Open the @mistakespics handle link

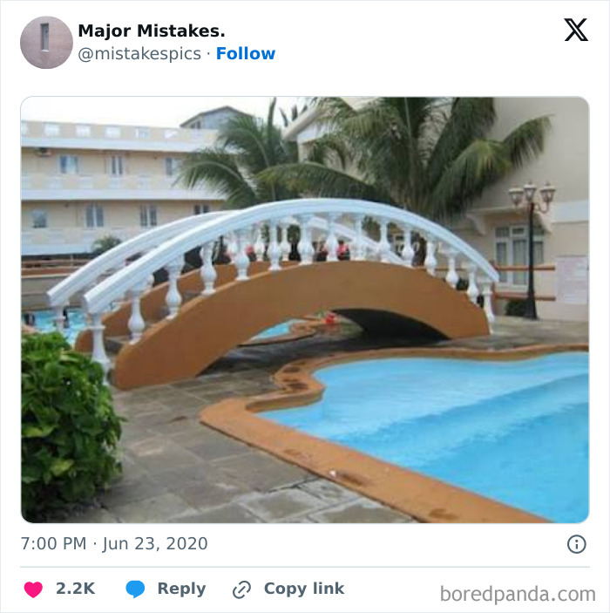tap(139, 53)
